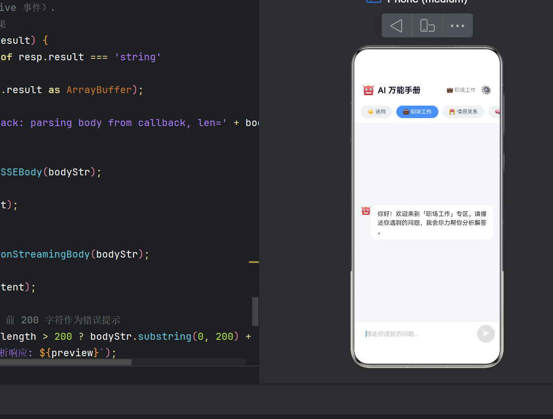553x419 pixels.
Task: Click the editor vertical scrollbar thumb
Action: tap(255, 311)
